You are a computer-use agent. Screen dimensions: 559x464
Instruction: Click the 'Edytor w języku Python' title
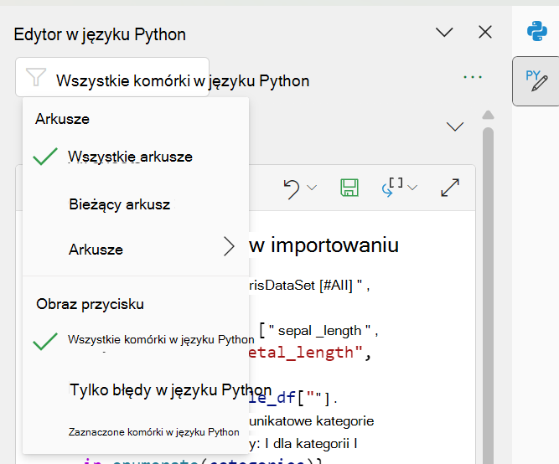point(100,34)
